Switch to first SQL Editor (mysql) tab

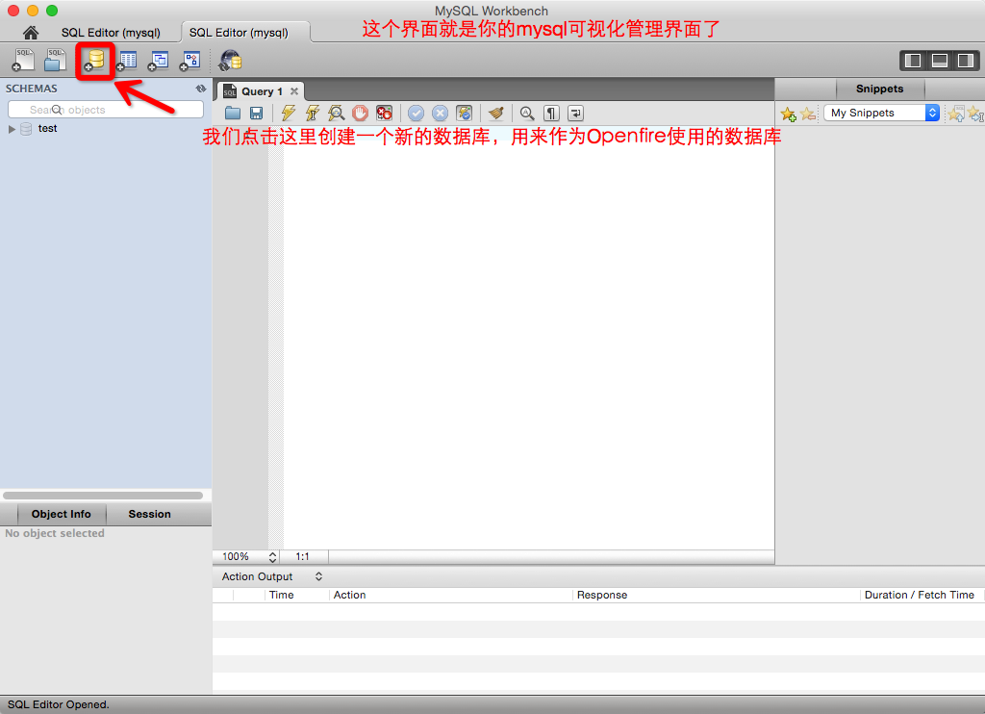(111, 33)
